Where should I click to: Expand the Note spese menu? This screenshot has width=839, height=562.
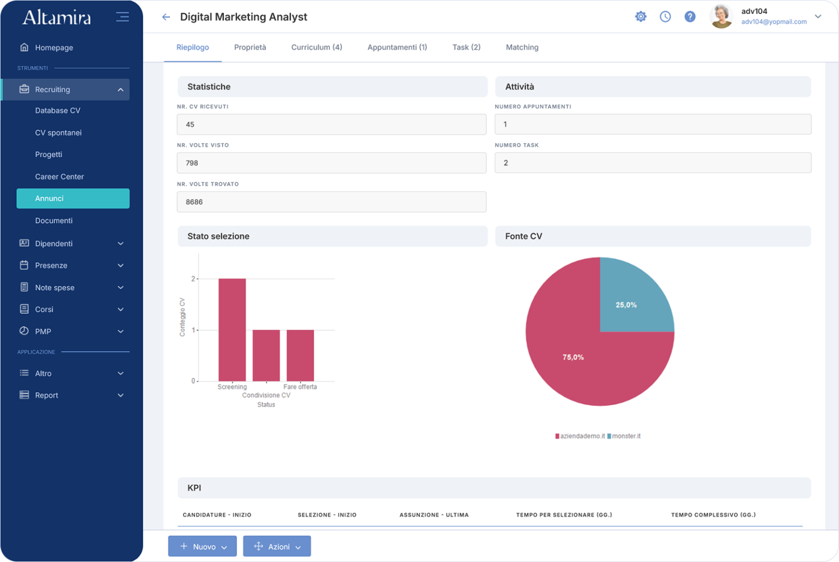click(x=120, y=288)
